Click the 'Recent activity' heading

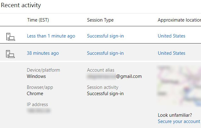pos(21,5)
